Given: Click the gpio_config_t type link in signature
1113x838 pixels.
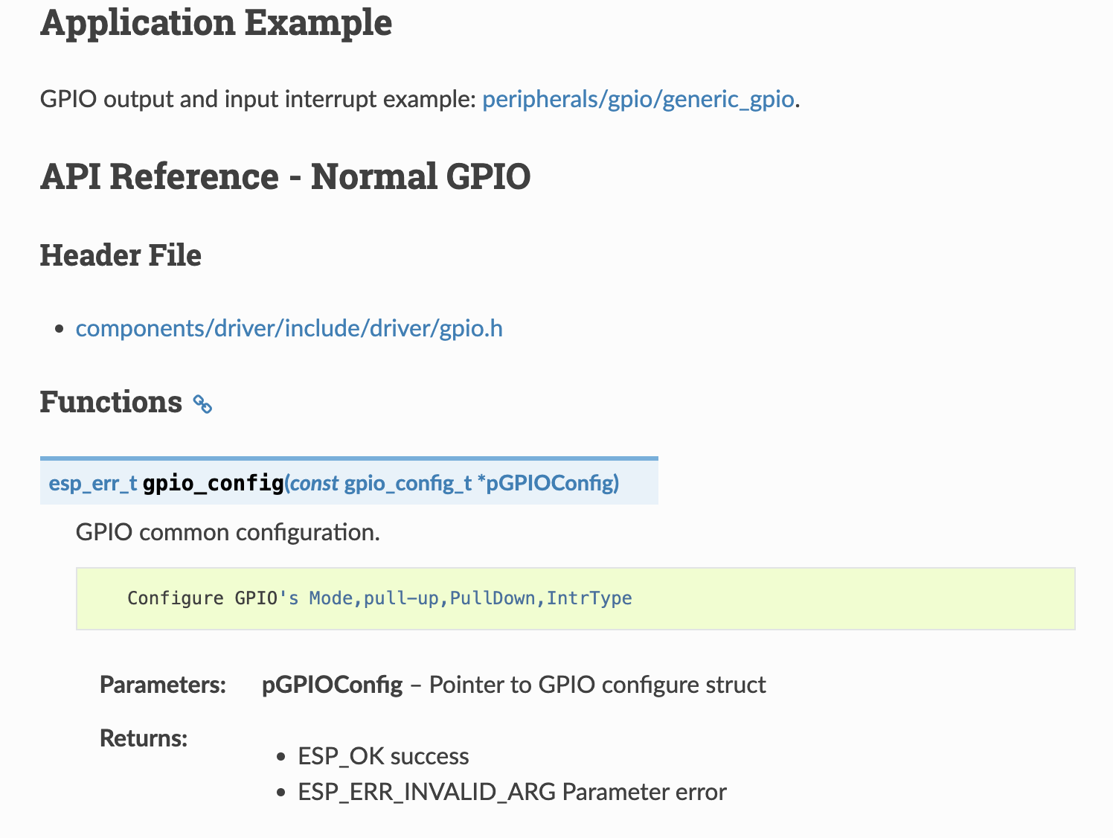Looking at the screenshot, I should (x=408, y=484).
